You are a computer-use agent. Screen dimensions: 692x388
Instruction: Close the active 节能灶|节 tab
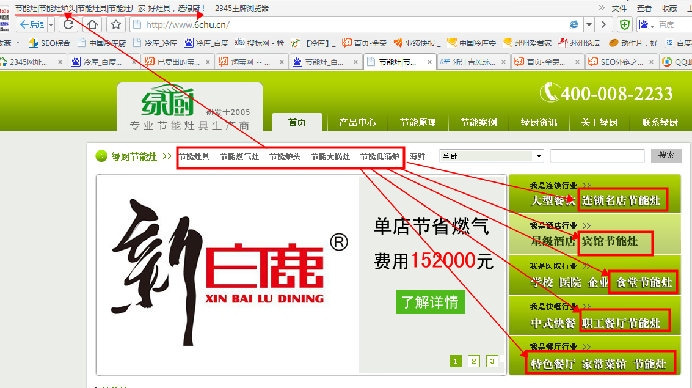[x=429, y=62]
